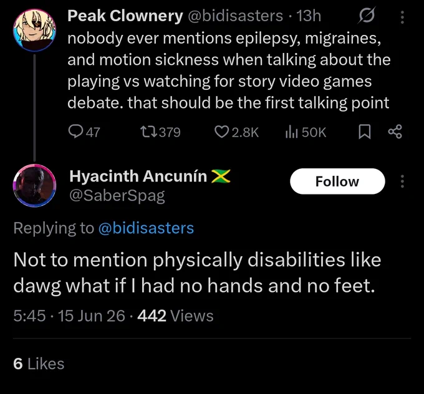Visit the @bidisasters mention link
Screen dimensions: 424x394
pyautogui.click(x=146, y=228)
